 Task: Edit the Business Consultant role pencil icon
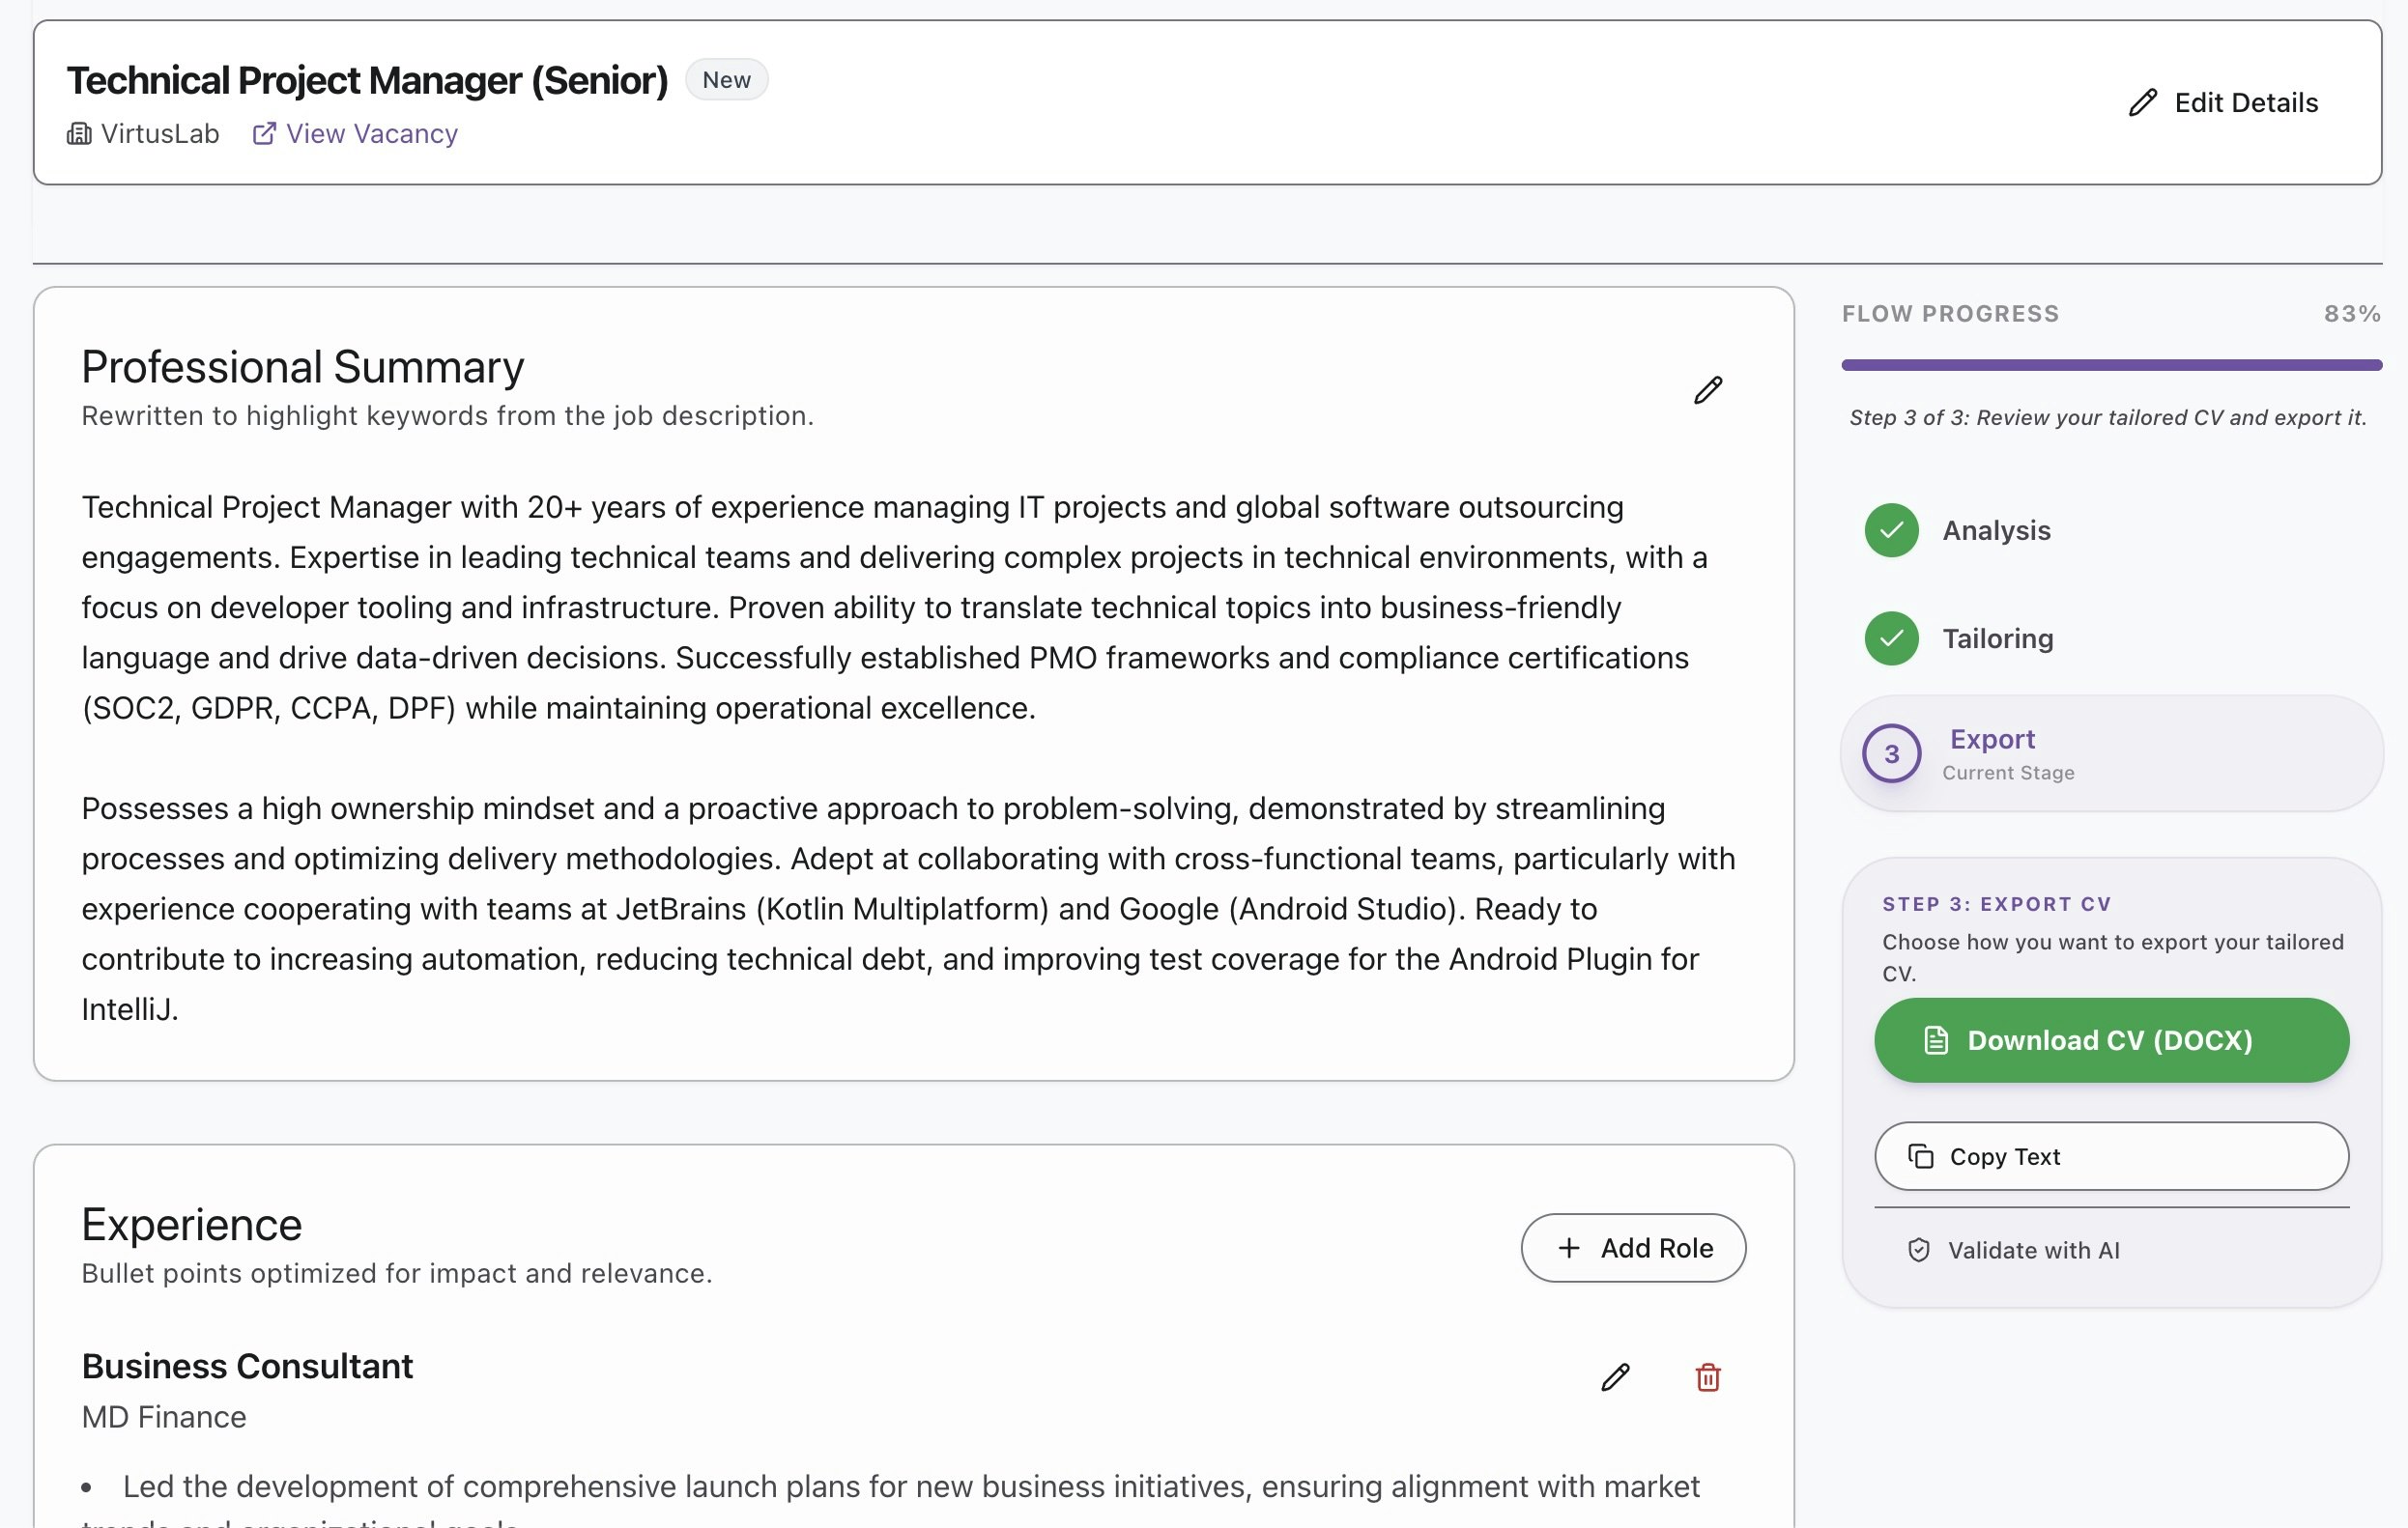[1615, 1377]
